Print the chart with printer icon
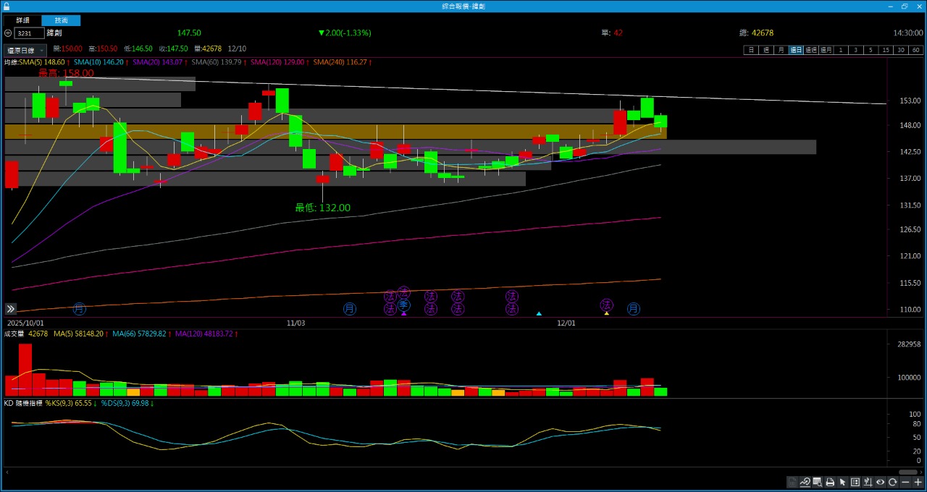This screenshot has height=492, width=927. (x=830, y=483)
